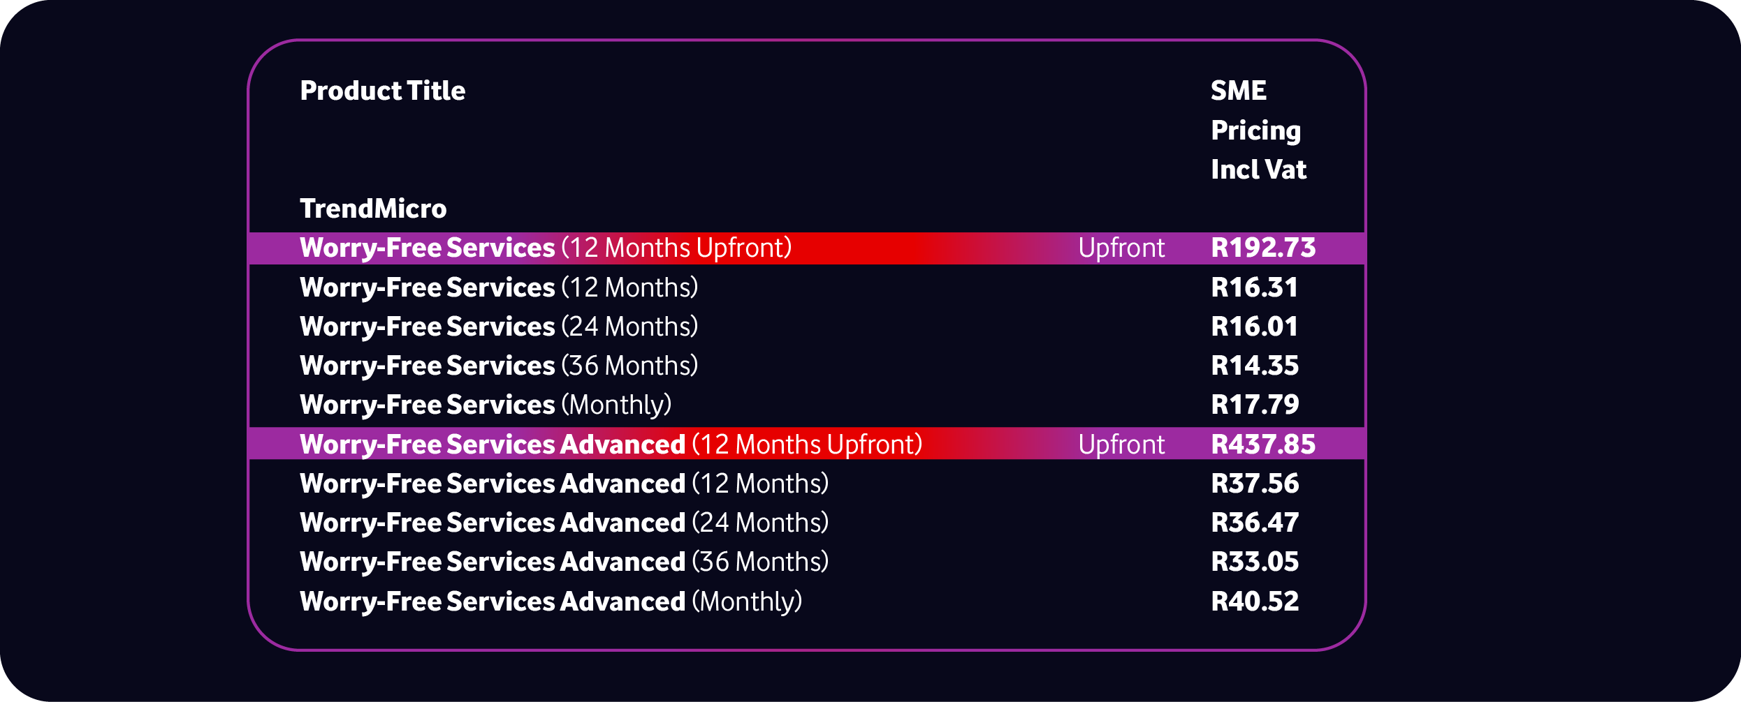Image resolution: width=1741 pixels, height=702 pixels.
Task: Choose Worry-Free Services Advanced (24 Months) product
Action: (564, 523)
